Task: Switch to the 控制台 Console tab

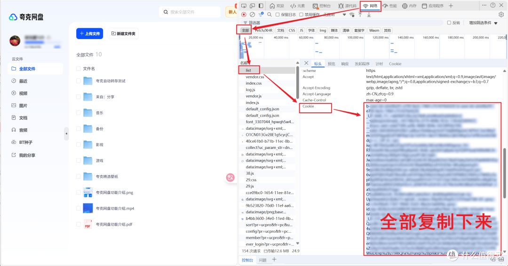Action: coord(321,6)
